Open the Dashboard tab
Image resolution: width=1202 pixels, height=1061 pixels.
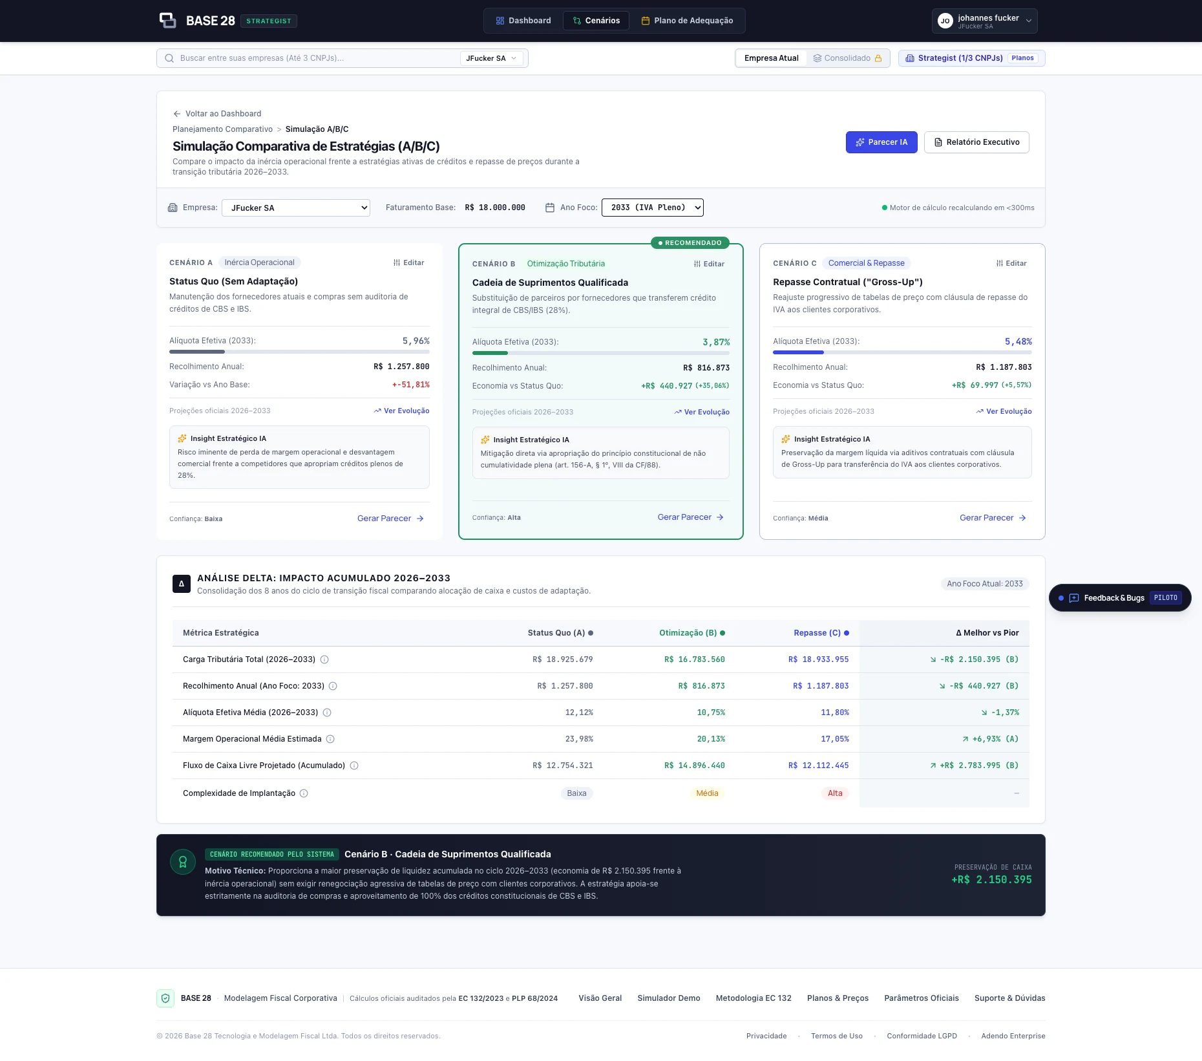tap(523, 21)
